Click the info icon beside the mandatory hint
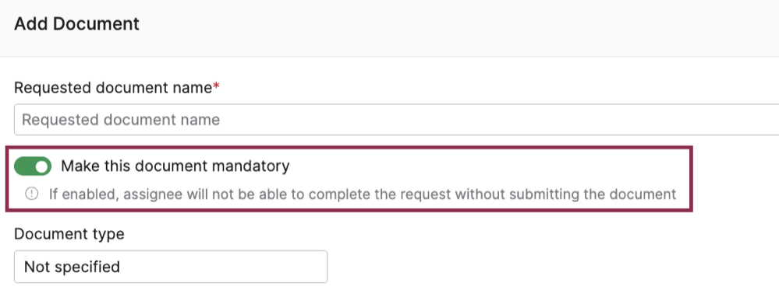The width and height of the screenshot is (779, 297). (31, 194)
